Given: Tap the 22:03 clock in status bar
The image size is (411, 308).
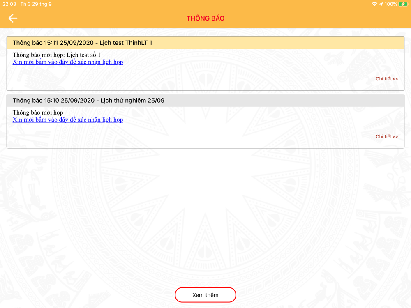Looking at the screenshot, I should click(9, 4).
